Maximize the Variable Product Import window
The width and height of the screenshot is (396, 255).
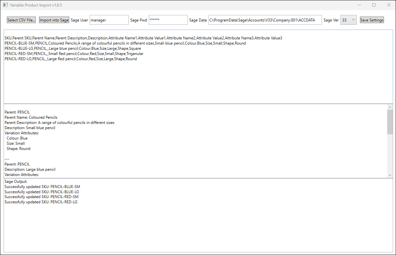(x=374, y=5)
